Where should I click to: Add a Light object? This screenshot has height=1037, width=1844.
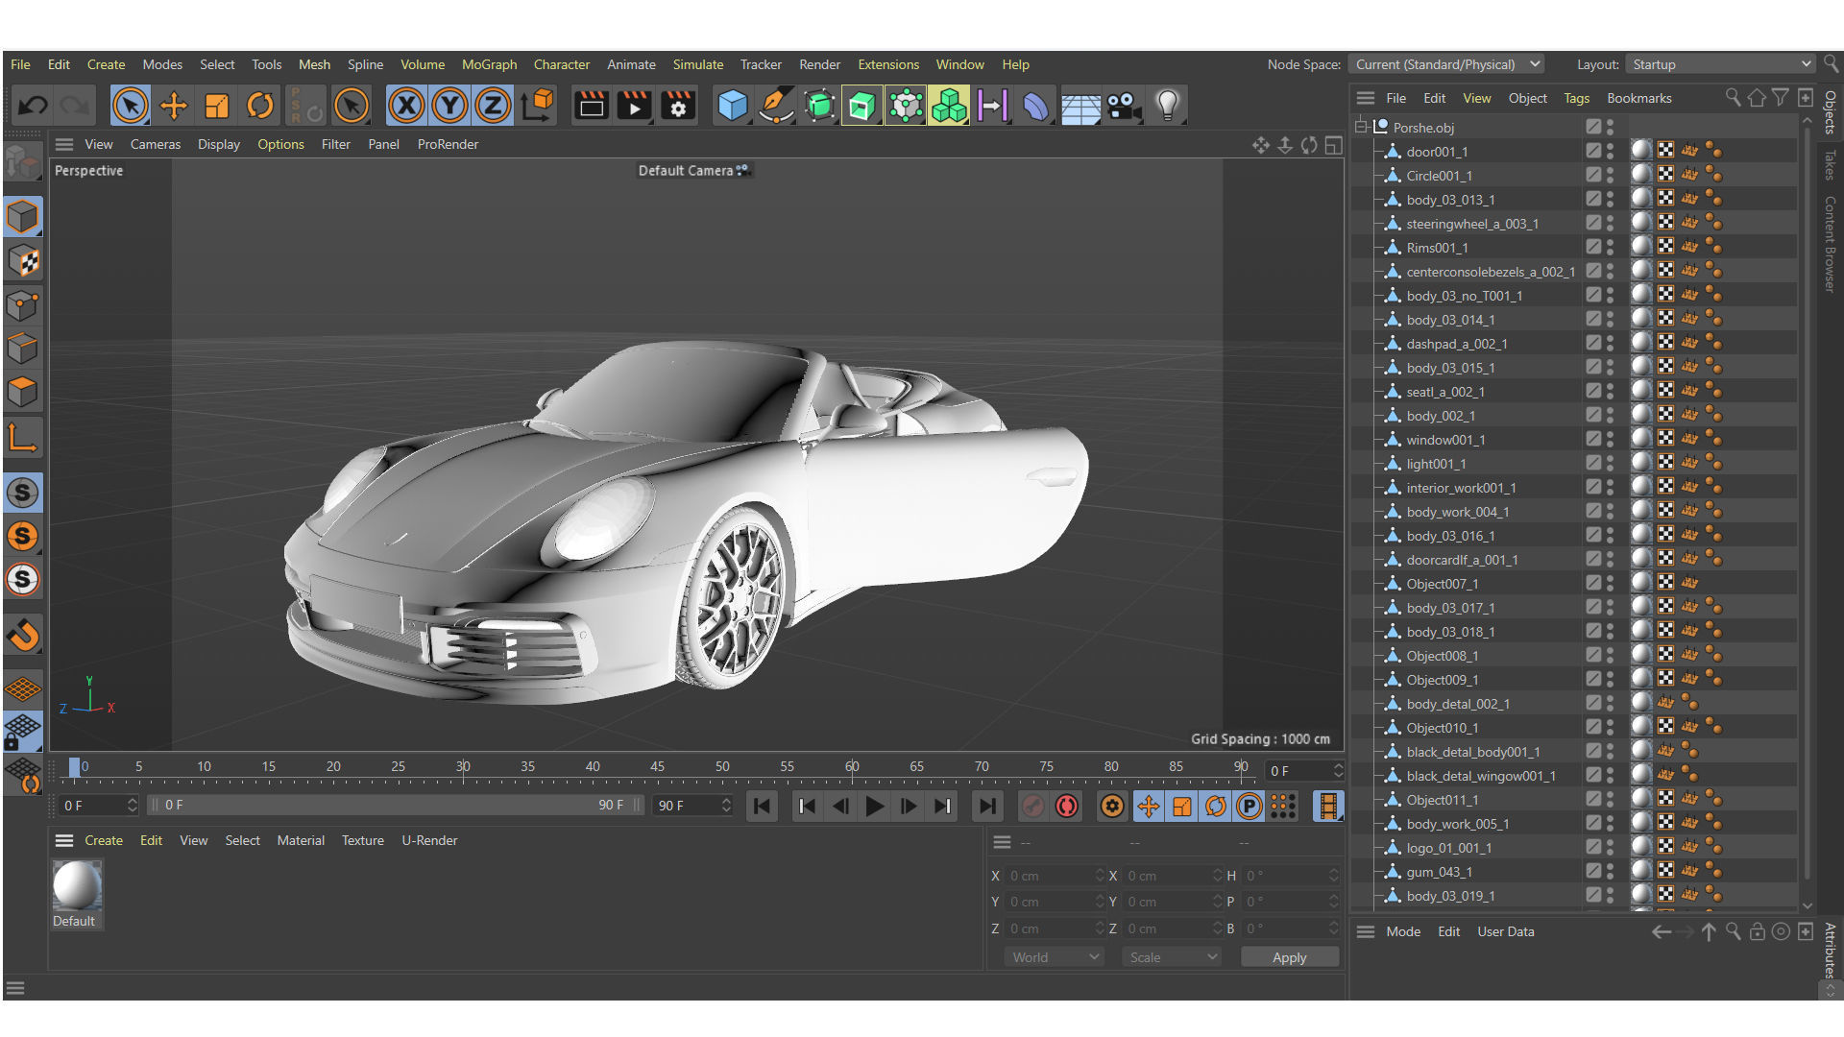1168,106
